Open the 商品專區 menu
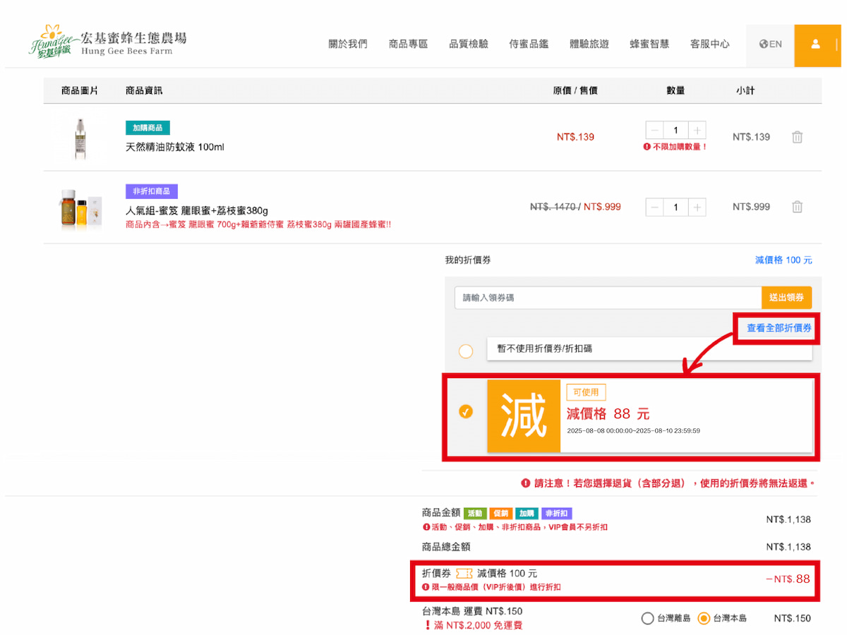The height and width of the screenshot is (635, 847). click(x=408, y=44)
